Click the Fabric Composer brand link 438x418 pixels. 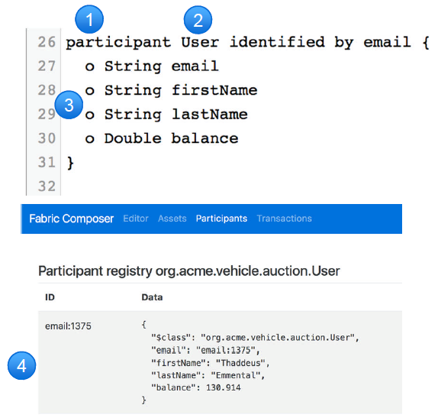[x=72, y=219]
